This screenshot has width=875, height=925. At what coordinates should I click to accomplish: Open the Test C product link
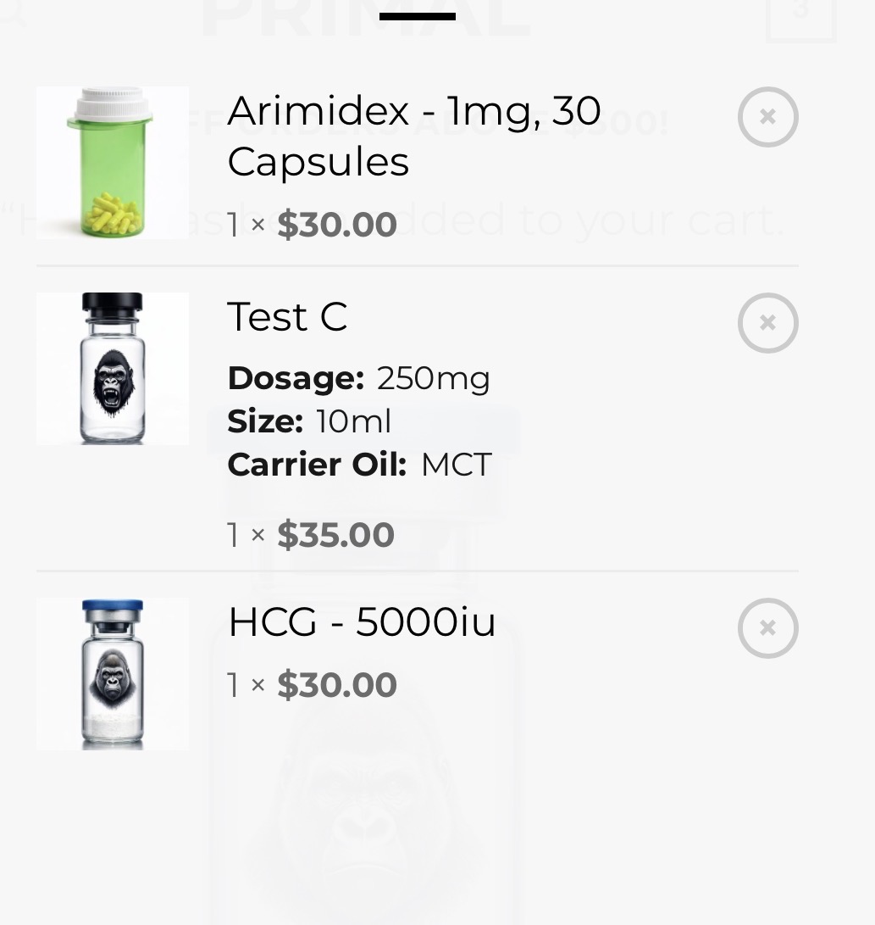(x=287, y=317)
